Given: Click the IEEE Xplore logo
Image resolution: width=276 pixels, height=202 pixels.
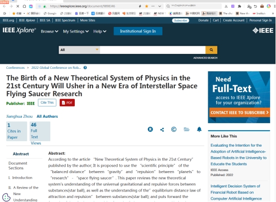Looking at the screenshot, I should [19, 30].
